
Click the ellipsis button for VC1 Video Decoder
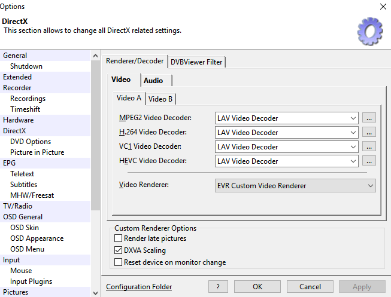(369, 147)
